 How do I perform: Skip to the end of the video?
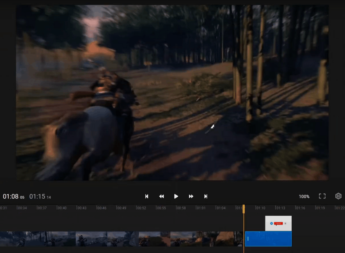pos(206,196)
